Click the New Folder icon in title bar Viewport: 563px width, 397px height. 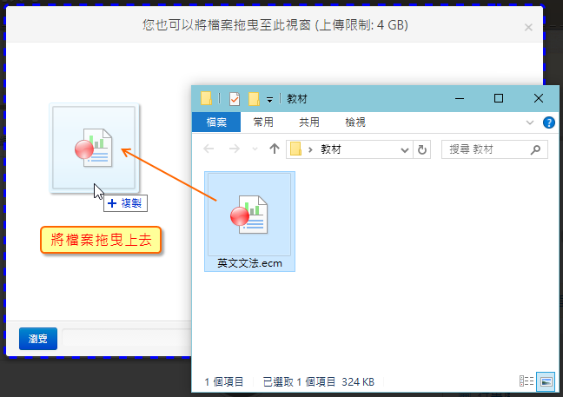click(254, 99)
